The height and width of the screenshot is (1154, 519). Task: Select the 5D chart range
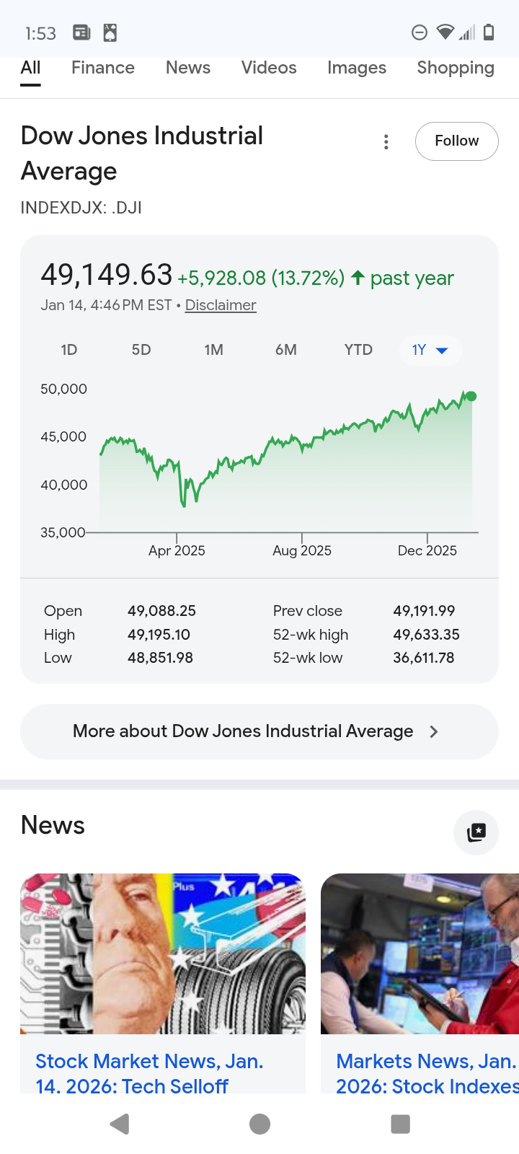(141, 350)
